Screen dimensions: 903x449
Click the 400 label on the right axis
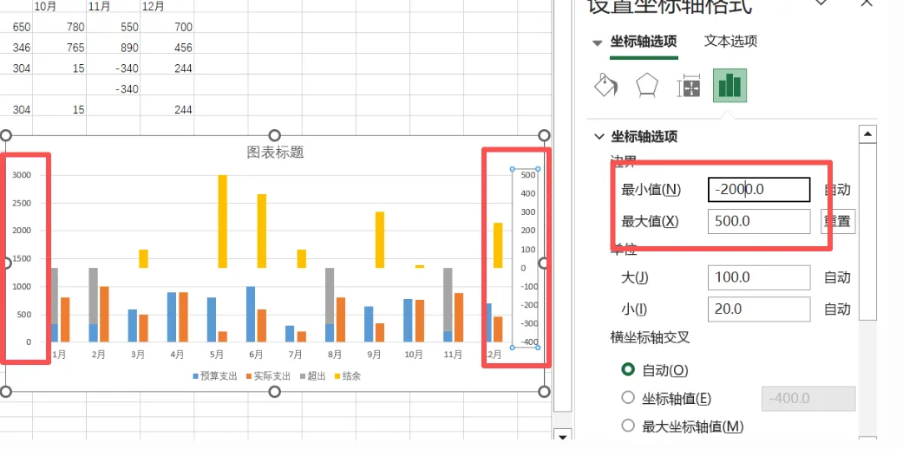(x=527, y=193)
